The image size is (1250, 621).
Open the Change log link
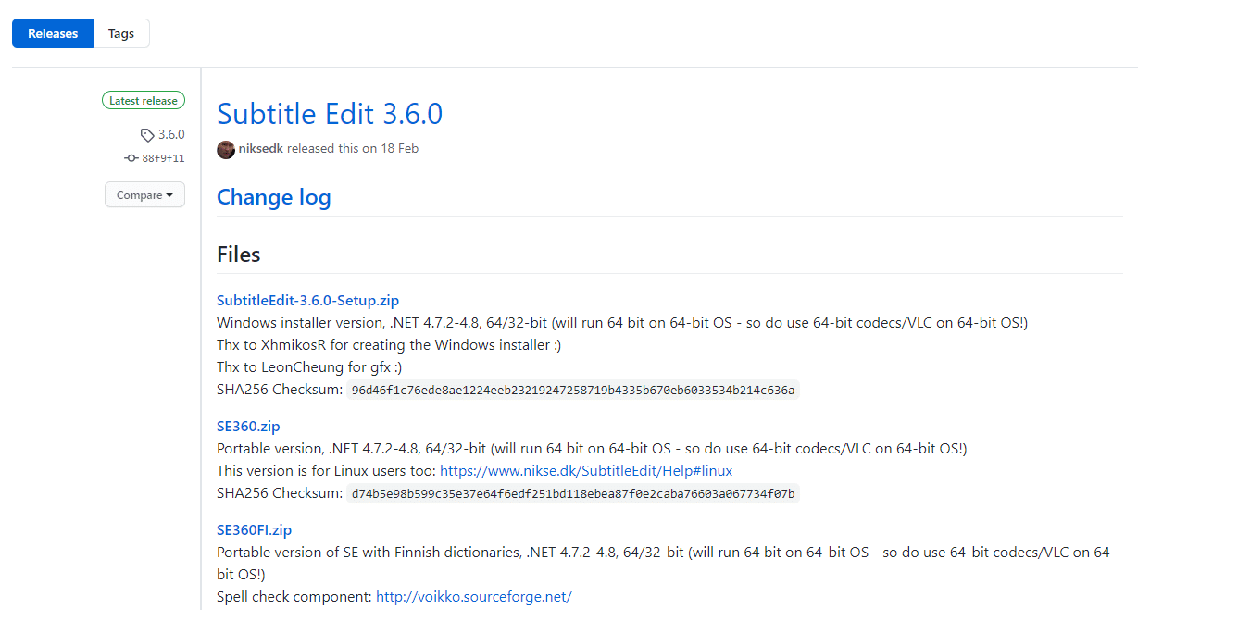pyautogui.click(x=274, y=197)
